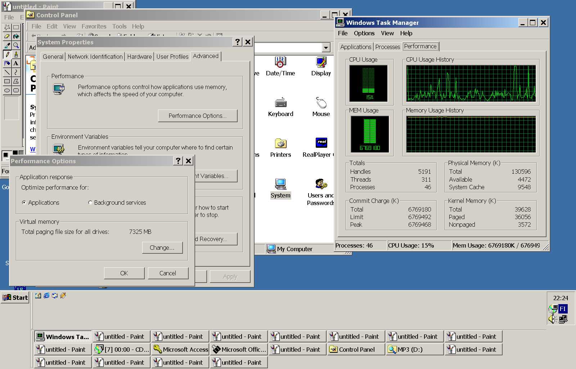Click the Performance Options help question-mark button
This screenshot has width=576, height=369.
tap(178, 161)
